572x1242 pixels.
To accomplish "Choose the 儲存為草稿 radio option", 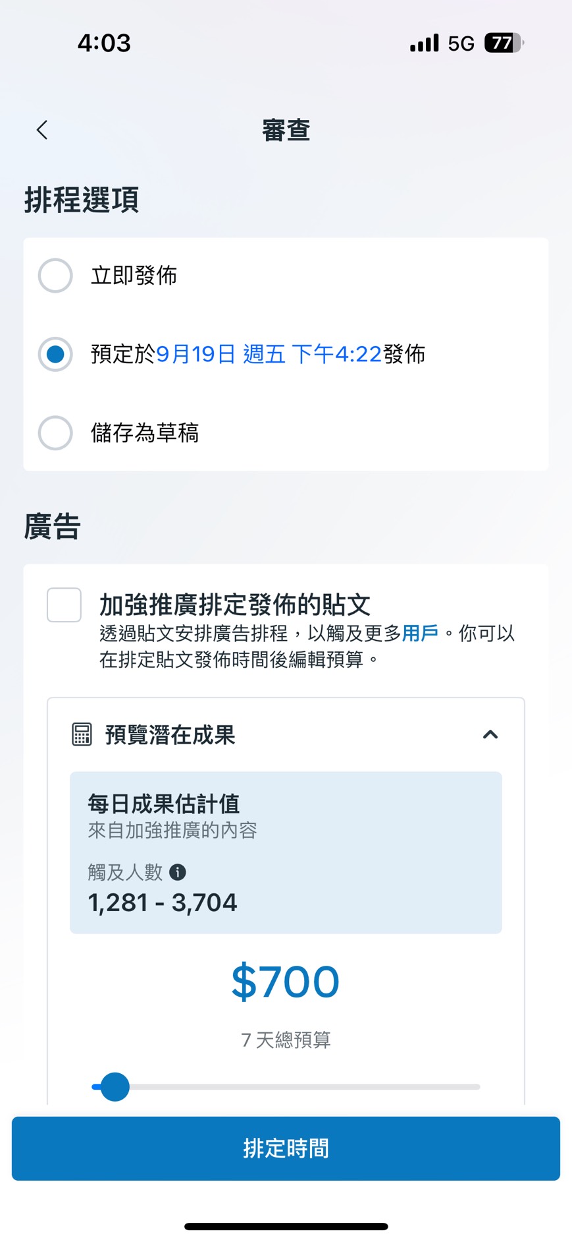I will click(x=55, y=433).
